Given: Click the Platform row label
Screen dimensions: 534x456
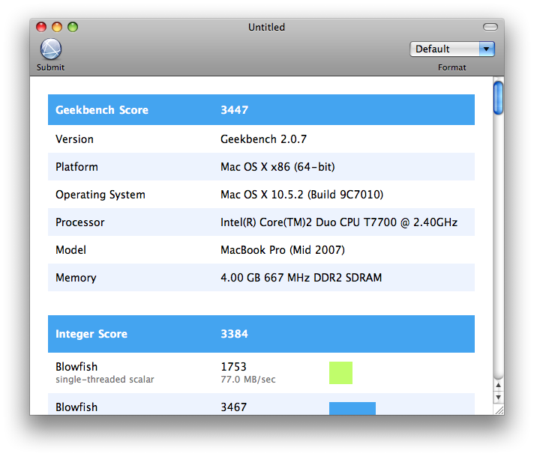Looking at the screenshot, I should pos(76,167).
